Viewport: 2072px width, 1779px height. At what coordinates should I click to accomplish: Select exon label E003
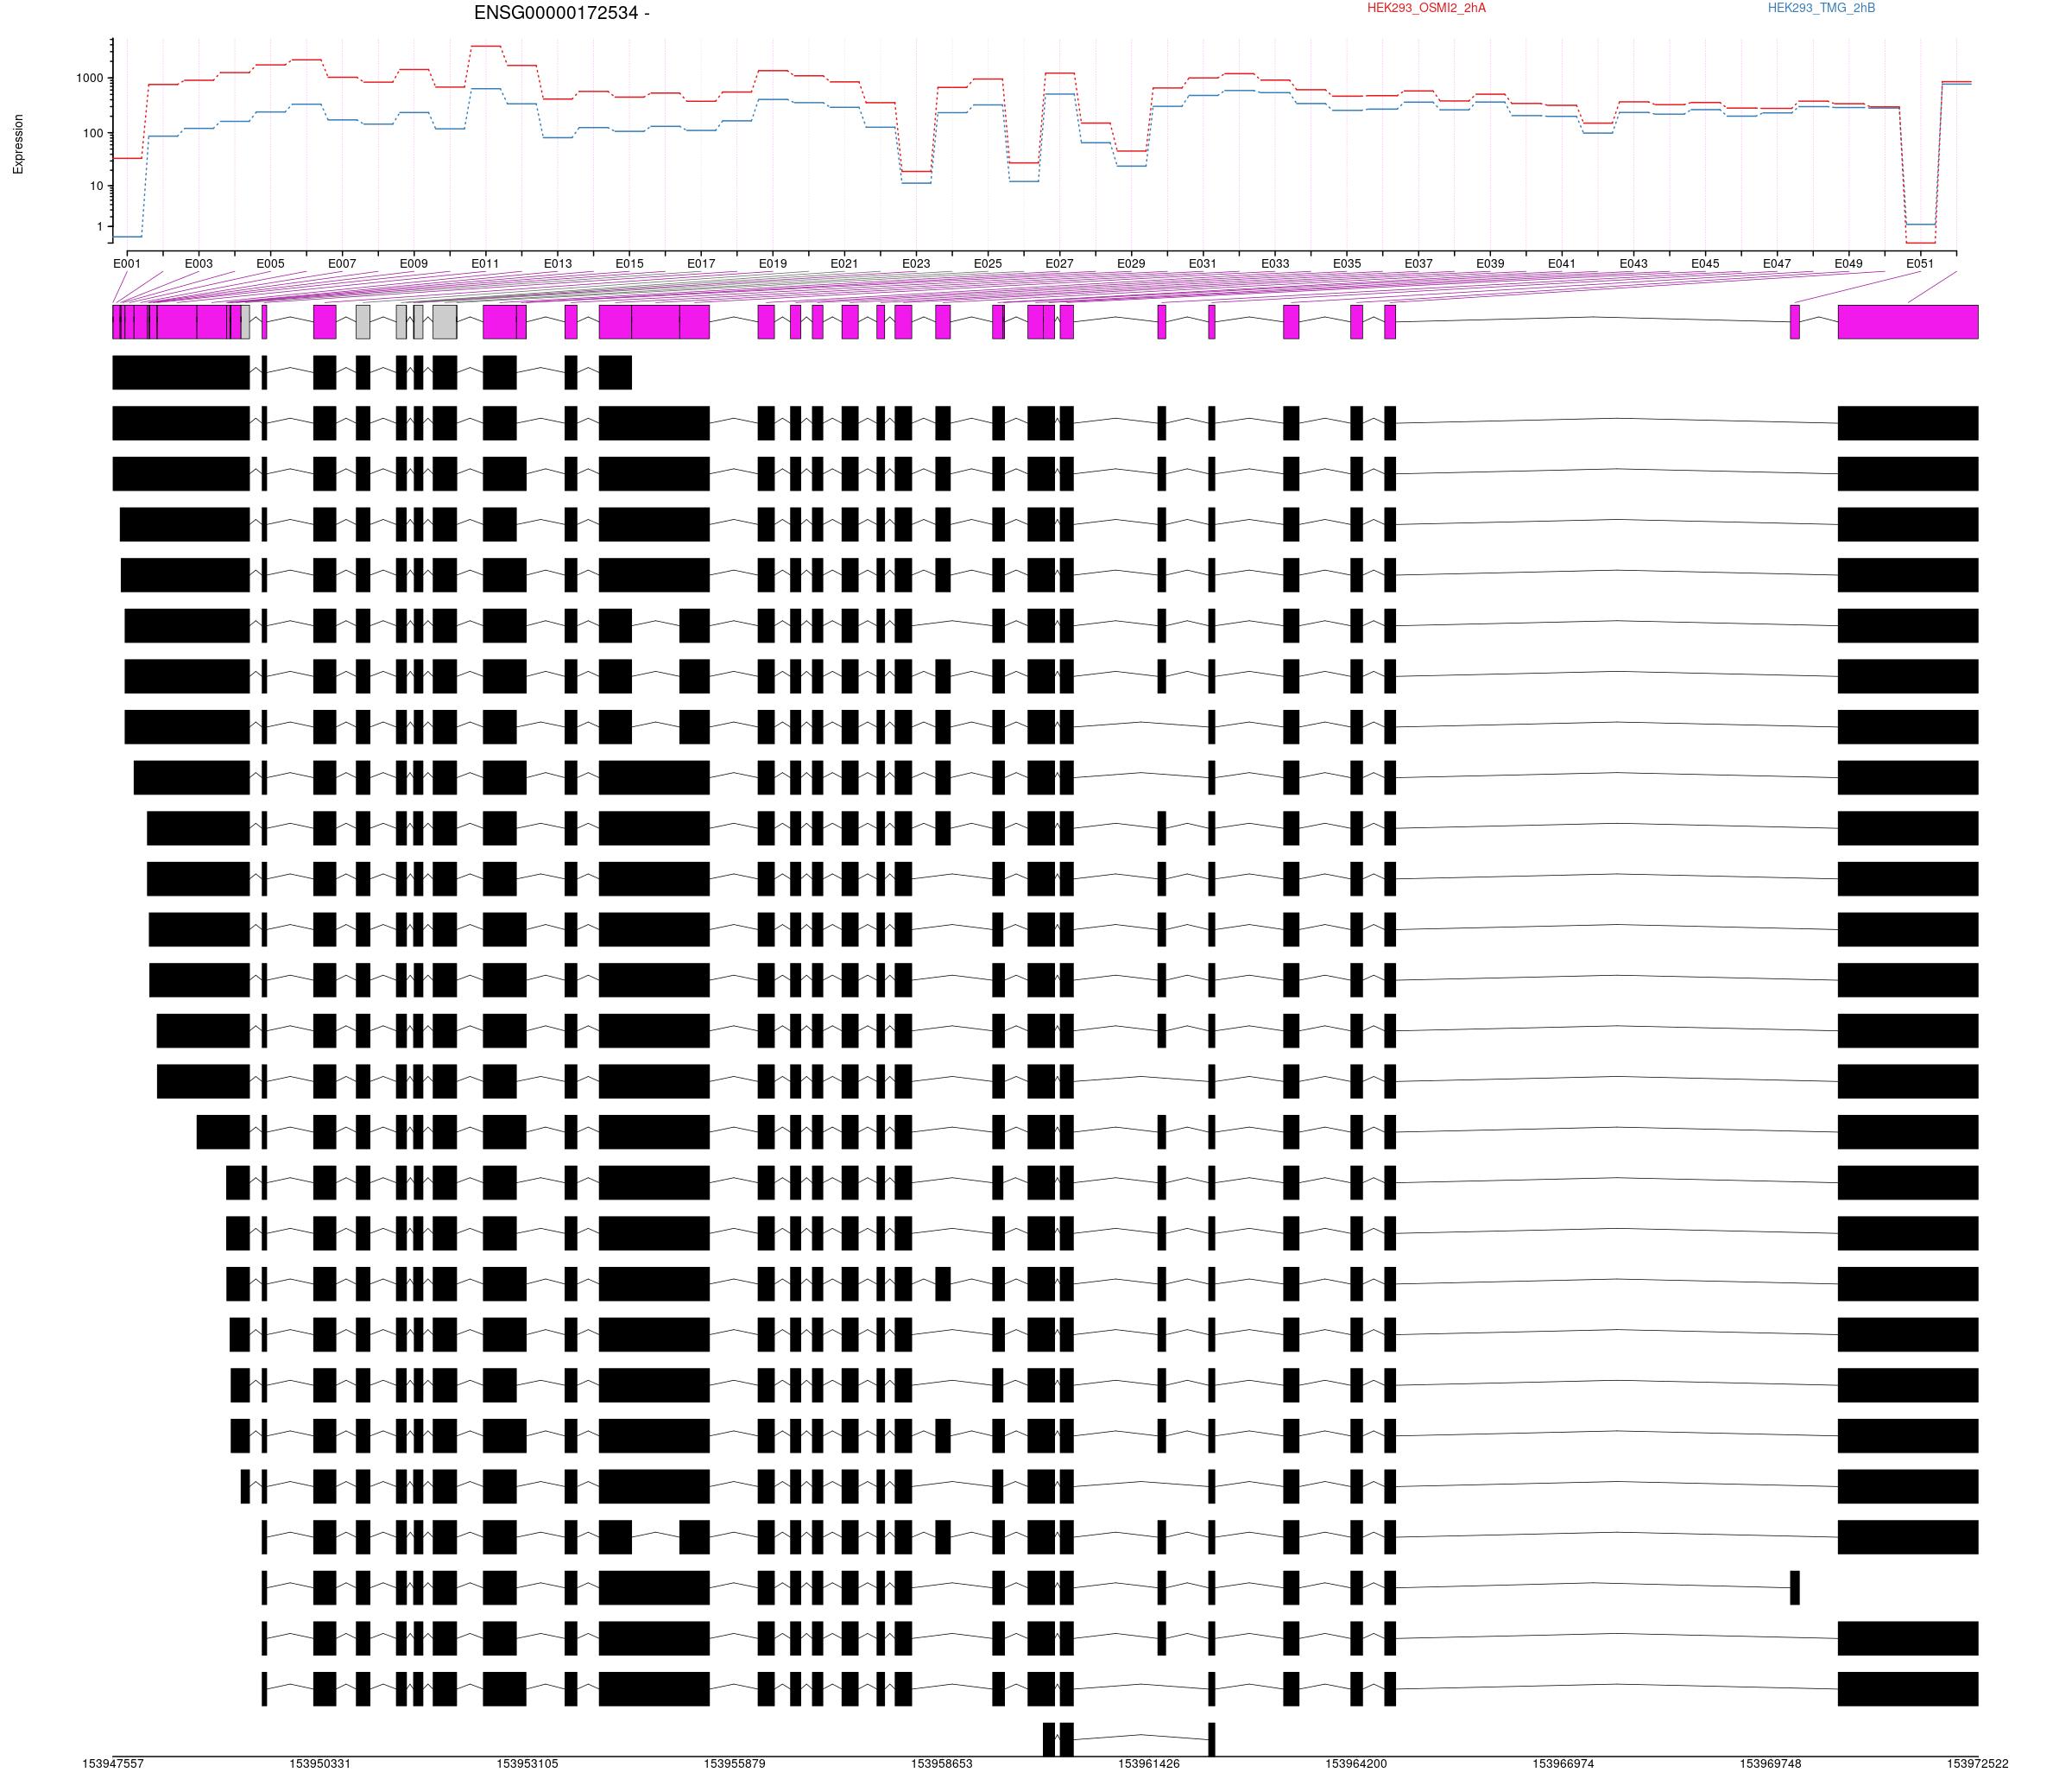[199, 264]
